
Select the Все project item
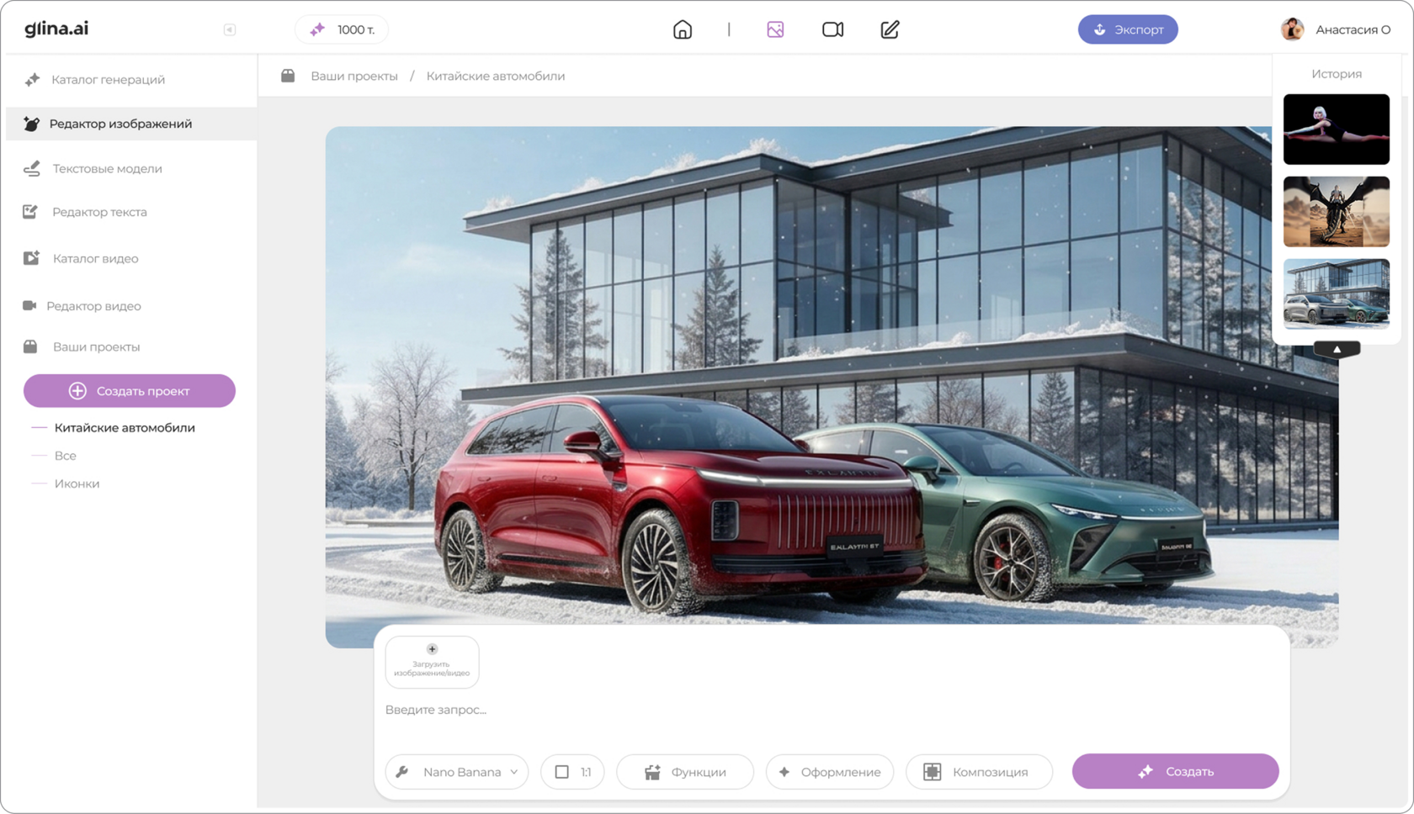pyautogui.click(x=65, y=456)
